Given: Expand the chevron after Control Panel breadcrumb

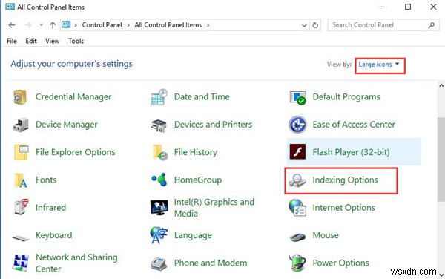Looking at the screenshot, I should (128, 25).
